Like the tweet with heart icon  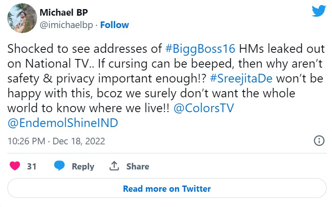pyautogui.click(x=15, y=166)
